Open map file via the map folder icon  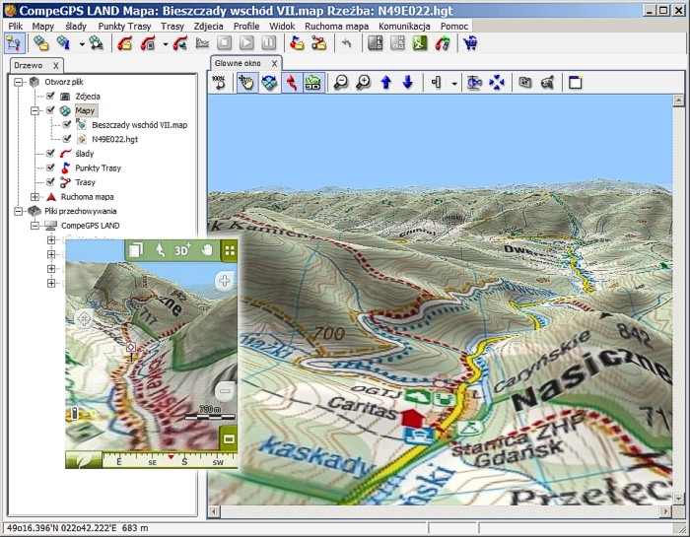(x=41, y=43)
